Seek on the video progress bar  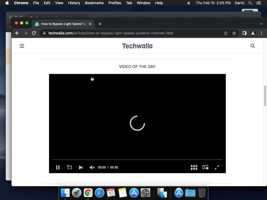(137, 160)
